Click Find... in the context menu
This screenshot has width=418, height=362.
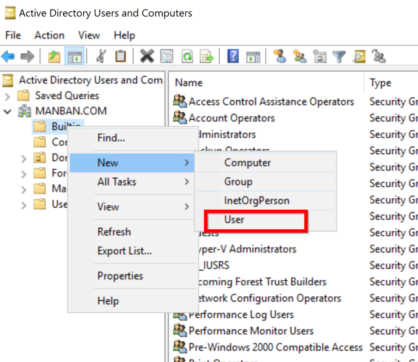coord(110,138)
